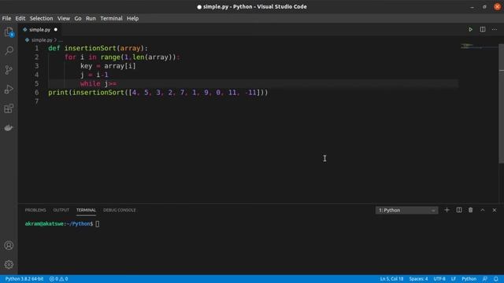Open the Manage gear icon
The width and height of the screenshot is (504, 283).
pyautogui.click(x=9, y=264)
